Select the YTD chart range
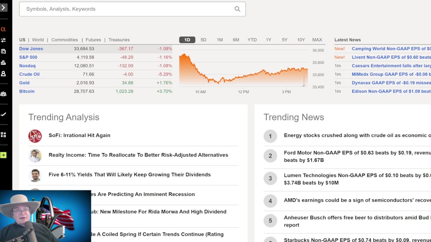Screen dimensions: 431x242 (x=252, y=40)
